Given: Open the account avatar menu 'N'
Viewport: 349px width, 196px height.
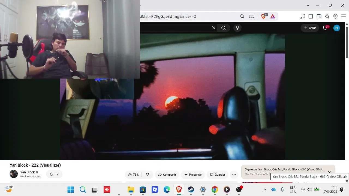Looking at the screenshot, I should (x=337, y=28).
